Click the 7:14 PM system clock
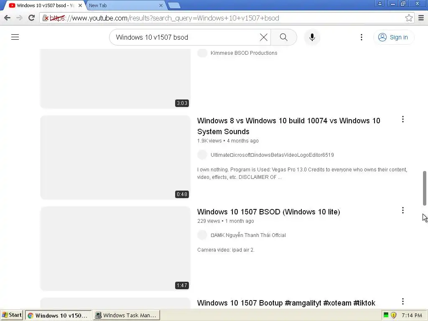428x321 pixels. (x=412, y=316)
